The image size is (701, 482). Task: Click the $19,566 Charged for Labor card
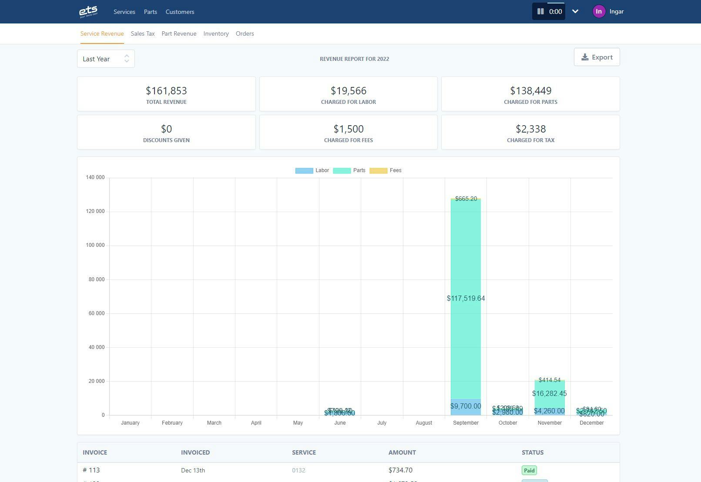tap(349, 94)
